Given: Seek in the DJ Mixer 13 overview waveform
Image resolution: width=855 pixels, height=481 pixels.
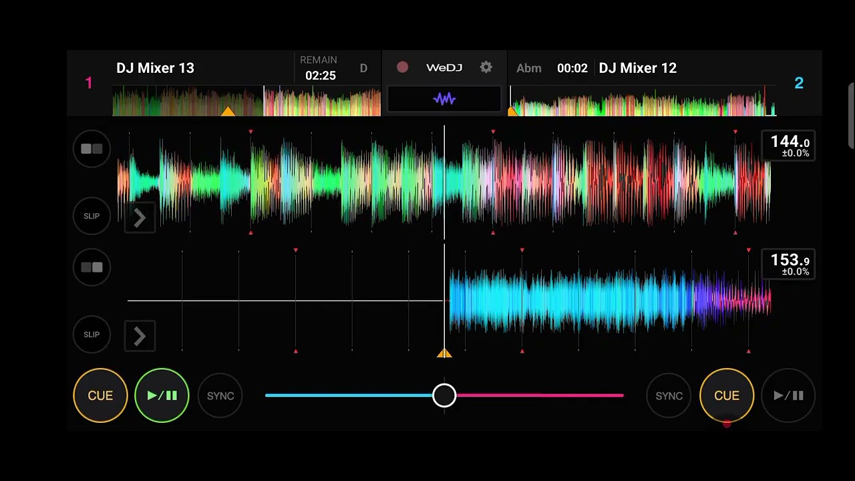Looking at the screenshot, I should 246,101.
